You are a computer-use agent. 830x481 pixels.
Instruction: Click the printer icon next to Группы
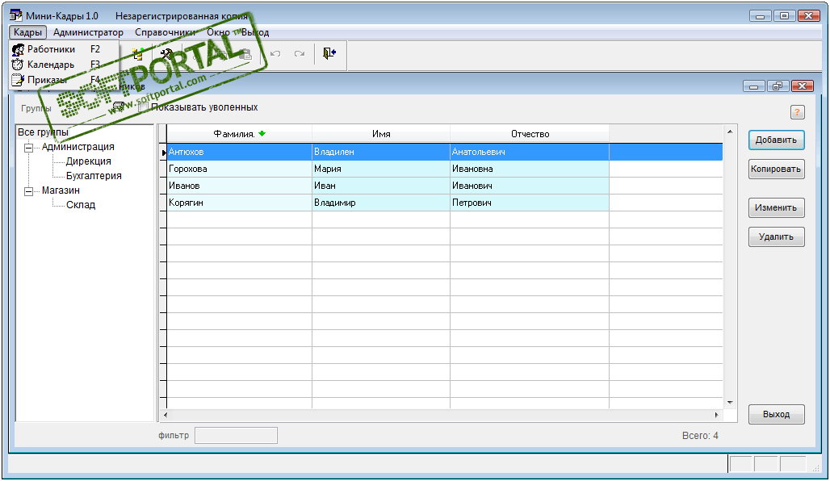tap(119, 107)
